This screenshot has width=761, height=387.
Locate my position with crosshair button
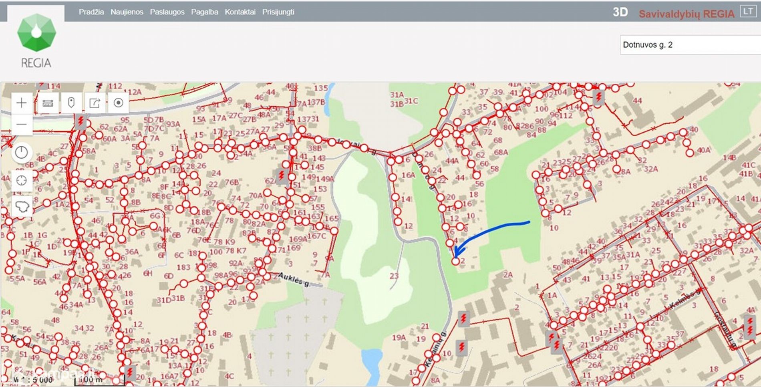pos(22,181)
